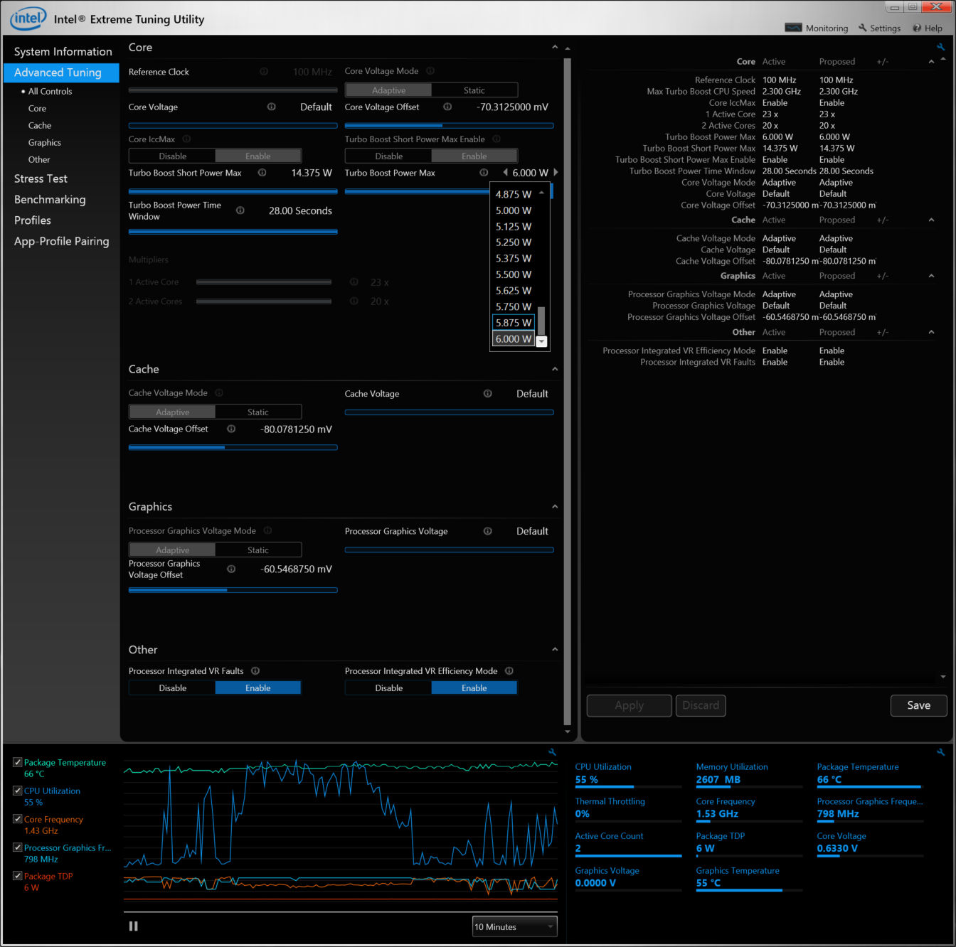This screenshot has height=947, width=956.
Task: Open graph settings wrench above chart
Action: (x=552, y=751)
